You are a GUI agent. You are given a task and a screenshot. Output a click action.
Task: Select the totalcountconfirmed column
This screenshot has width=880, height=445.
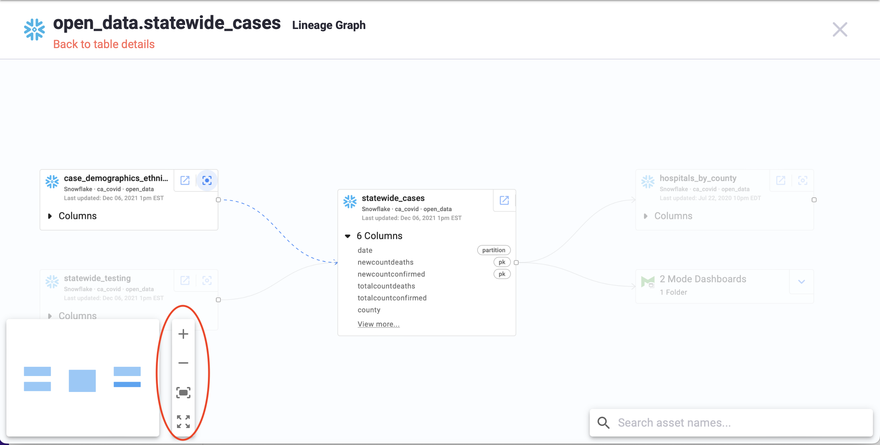point(392,298)
